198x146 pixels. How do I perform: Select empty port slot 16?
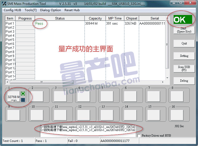pyautogui.click(x=177, y=115)
